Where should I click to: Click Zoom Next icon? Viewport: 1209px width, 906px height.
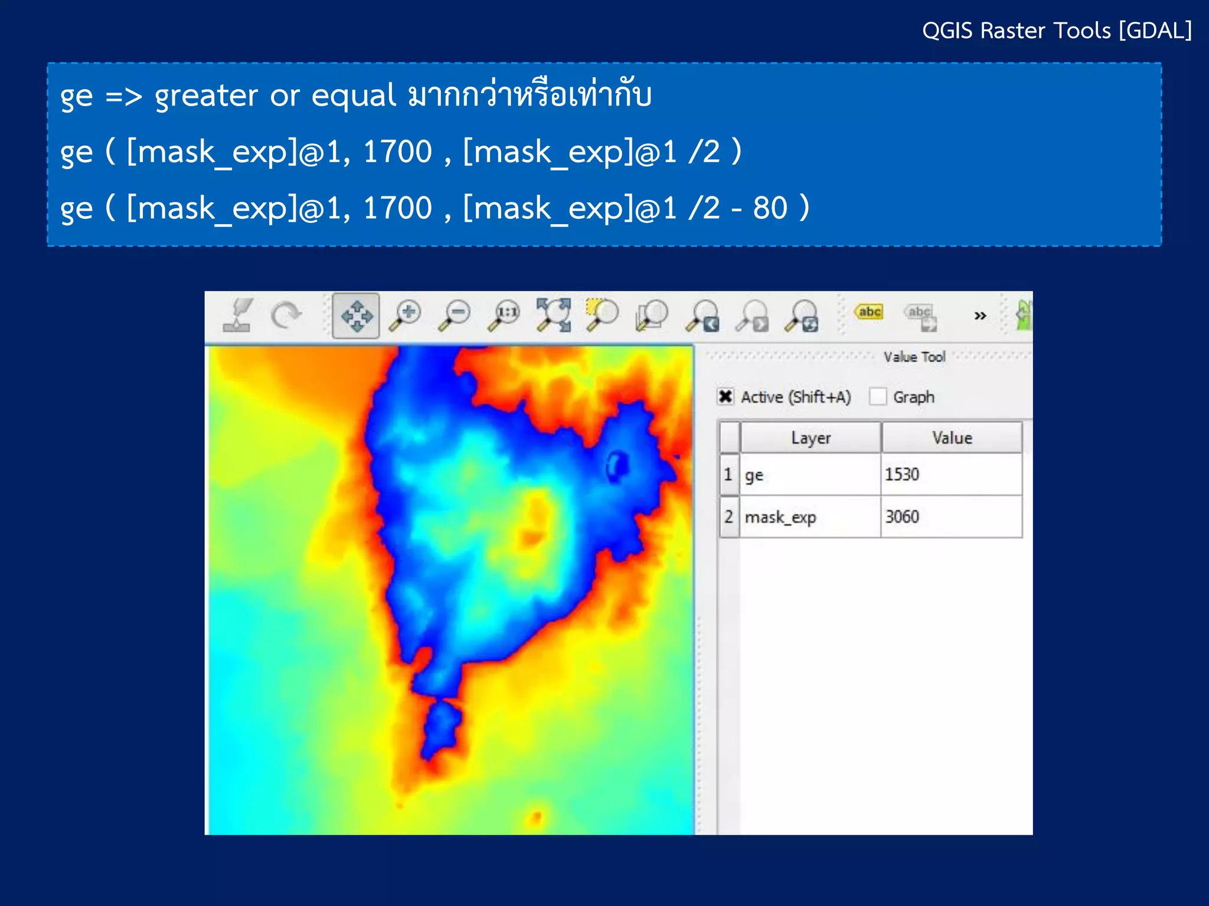[752, 316]
